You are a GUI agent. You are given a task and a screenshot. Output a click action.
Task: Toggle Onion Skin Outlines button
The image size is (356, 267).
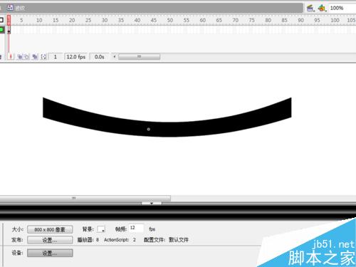26,57
